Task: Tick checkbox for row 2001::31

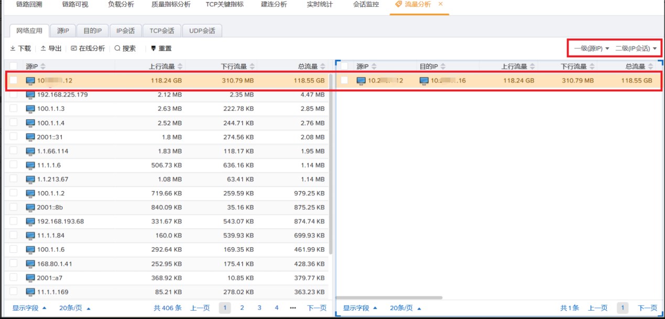Action: click(14, 137)
